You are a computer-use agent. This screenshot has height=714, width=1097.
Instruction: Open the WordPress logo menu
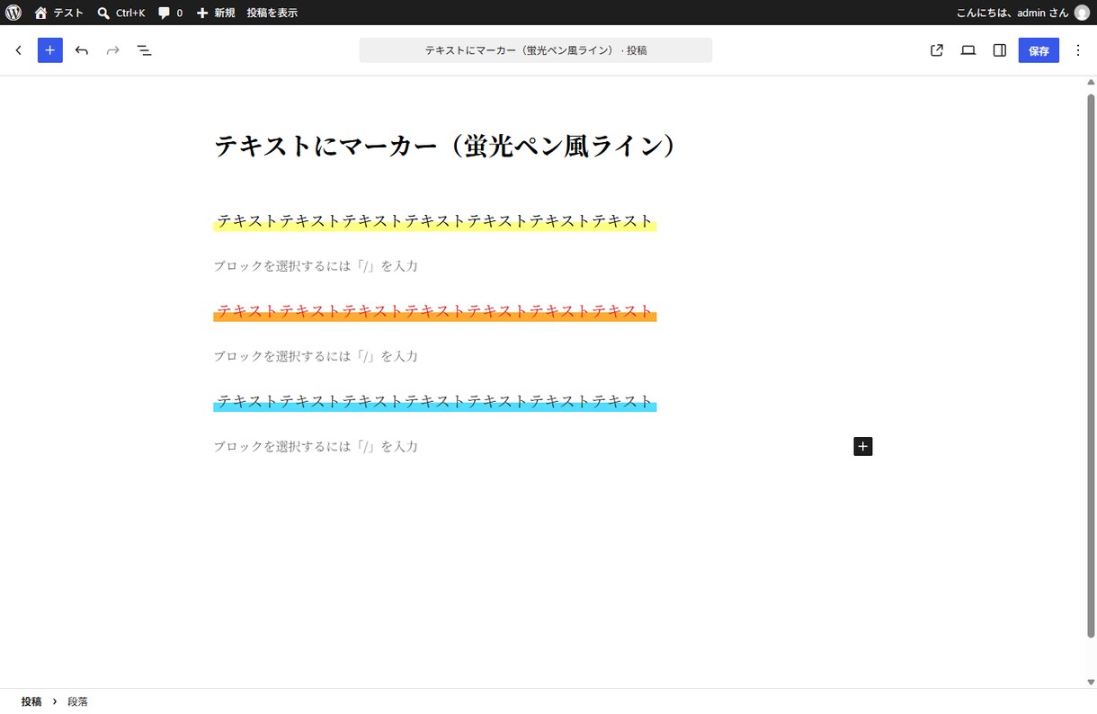tap(13, 13)
